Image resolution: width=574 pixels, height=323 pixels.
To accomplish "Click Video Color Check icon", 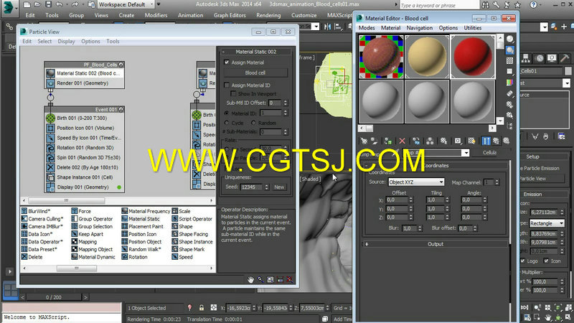I will tap(509, 83).
